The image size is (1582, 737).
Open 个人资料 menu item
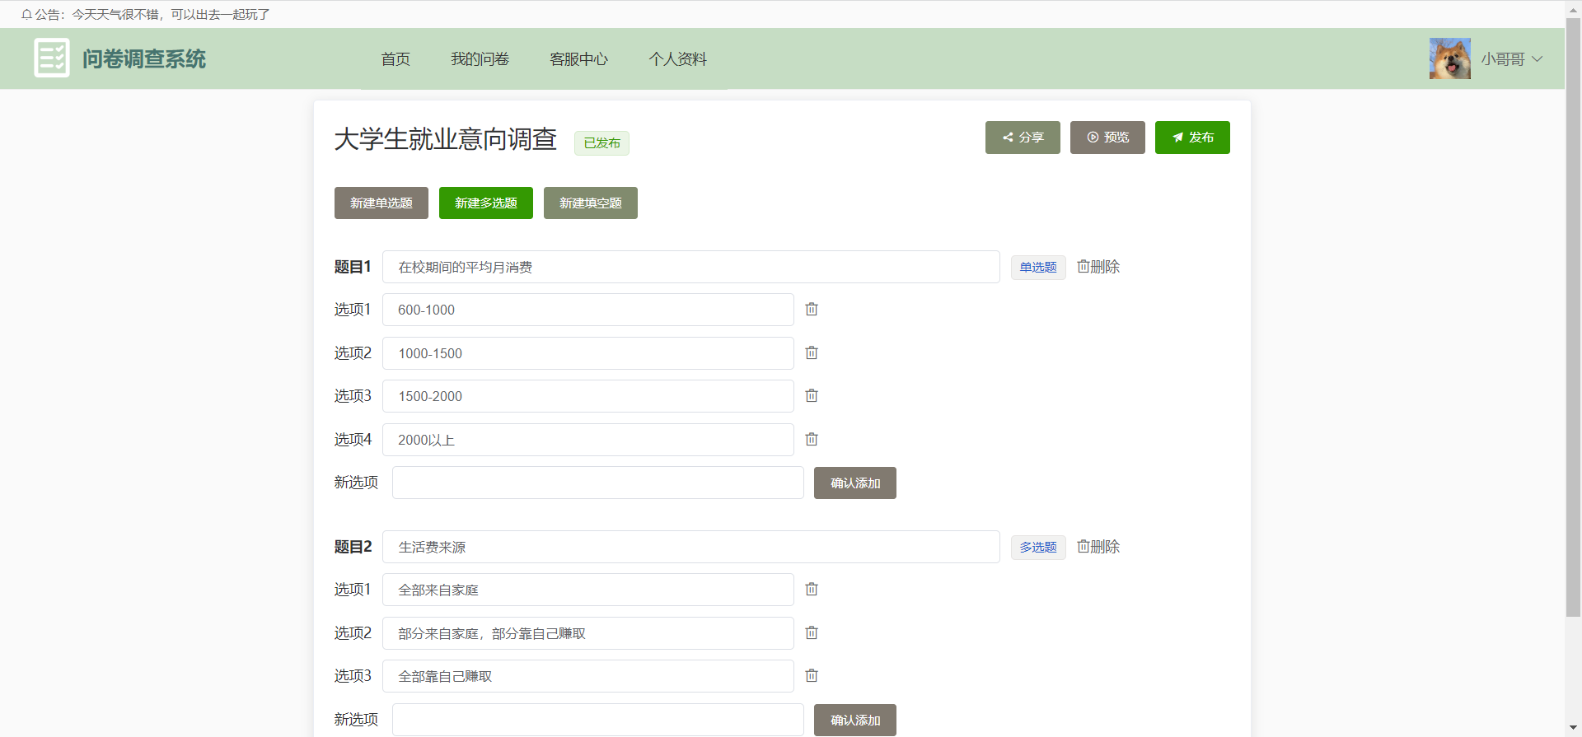coord(677,59)
